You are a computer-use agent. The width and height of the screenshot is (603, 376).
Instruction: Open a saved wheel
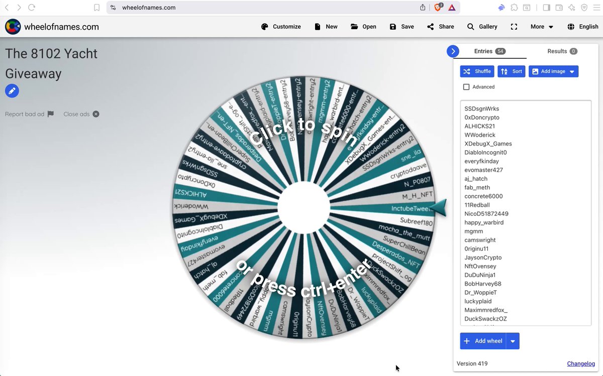pos(363,27)
